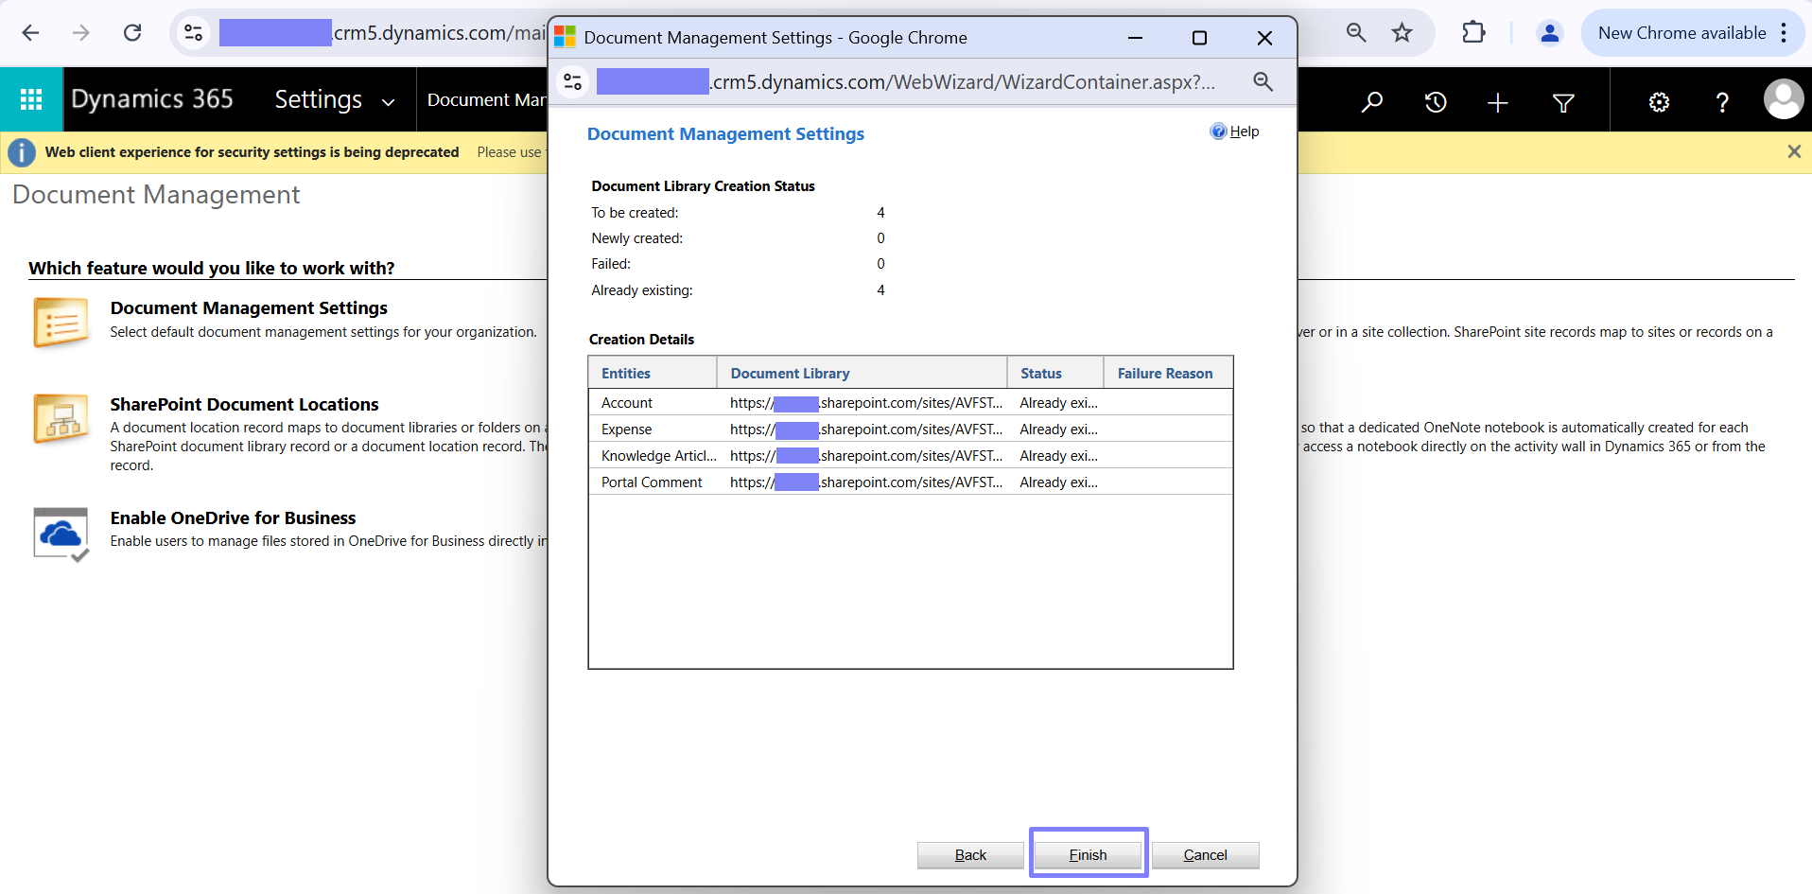Click the main Chrome address bar URL
The height and width of the screenshot is (894, 1812).
tap(382, 33)
